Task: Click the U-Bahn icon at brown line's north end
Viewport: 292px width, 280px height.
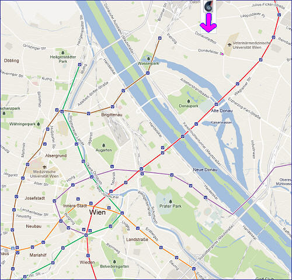Action: (160, 38)
